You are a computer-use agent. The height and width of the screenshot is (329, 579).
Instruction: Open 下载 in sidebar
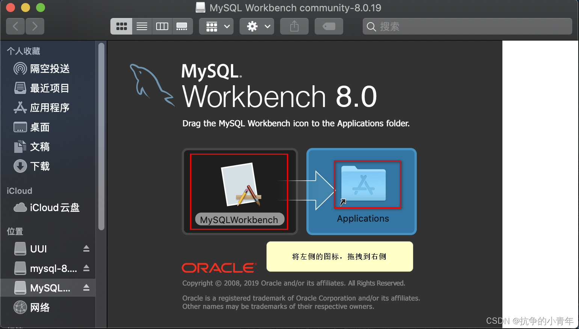(48, 166)
